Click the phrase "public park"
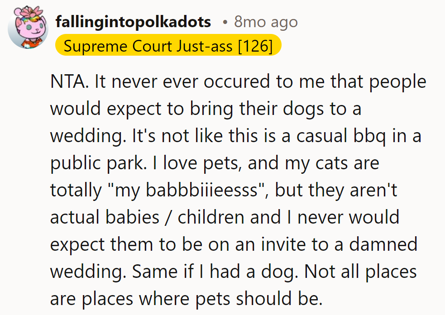445x315 pixels. pos(96,163)
